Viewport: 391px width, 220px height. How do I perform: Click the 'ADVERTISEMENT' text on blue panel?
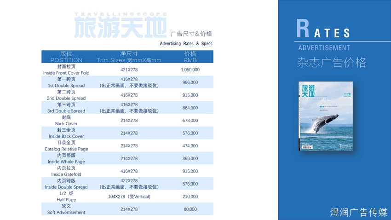324,48
